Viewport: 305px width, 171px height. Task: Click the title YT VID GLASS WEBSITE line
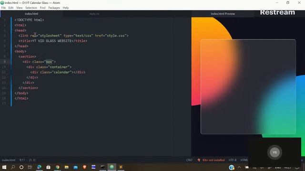53,41
